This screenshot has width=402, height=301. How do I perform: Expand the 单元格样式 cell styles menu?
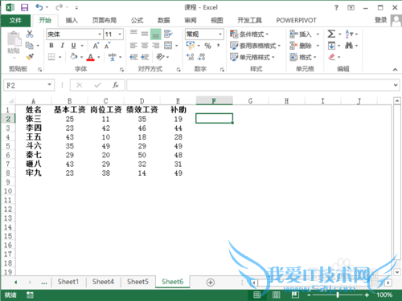click(x=252, y=57)
